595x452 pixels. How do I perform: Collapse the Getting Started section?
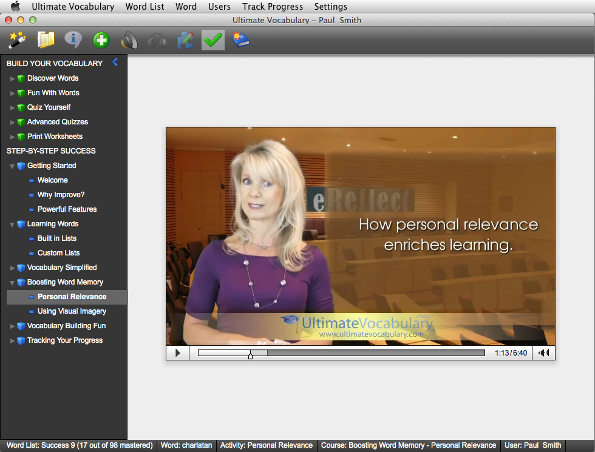coord(13,166)
